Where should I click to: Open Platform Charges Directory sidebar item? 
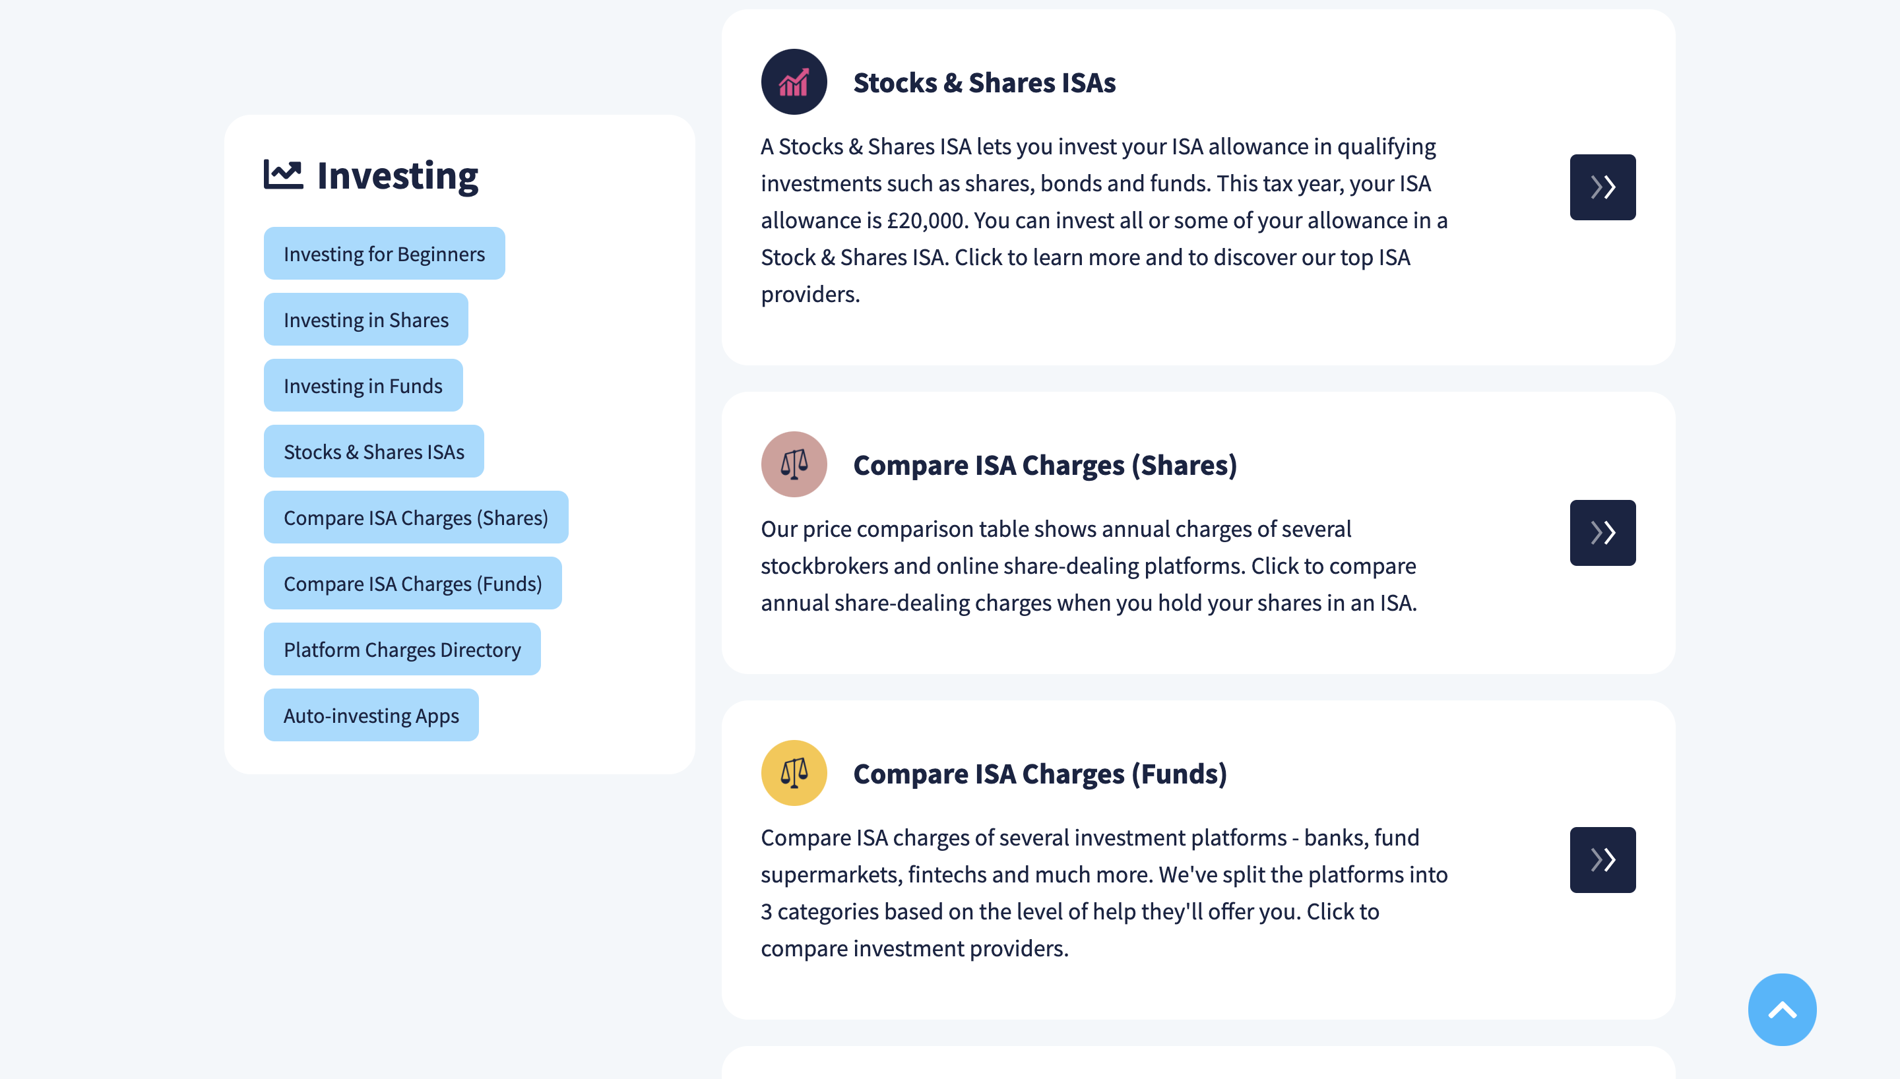[x=402, y=649]
